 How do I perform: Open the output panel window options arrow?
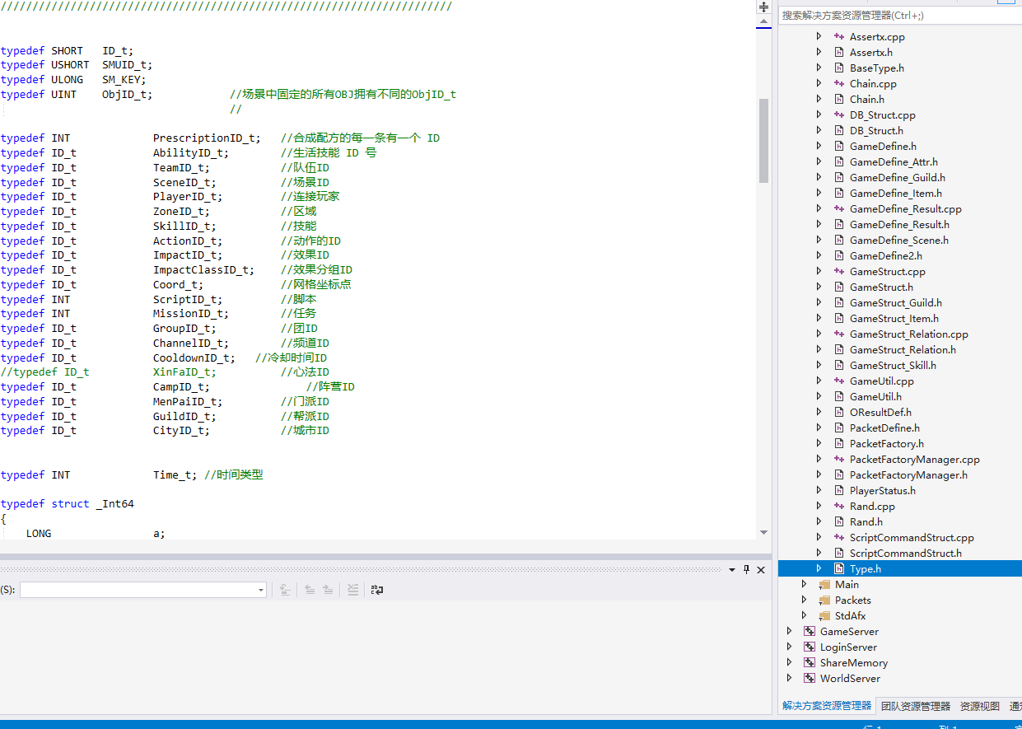[732, 570]
